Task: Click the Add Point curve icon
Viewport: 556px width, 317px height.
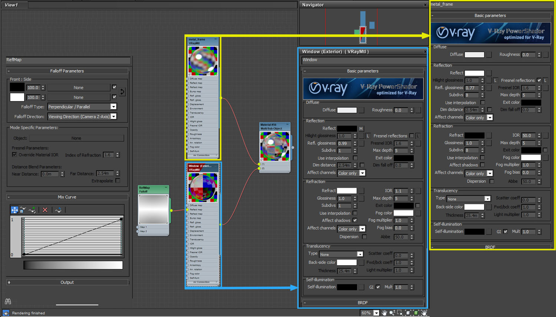Action: 32,210
